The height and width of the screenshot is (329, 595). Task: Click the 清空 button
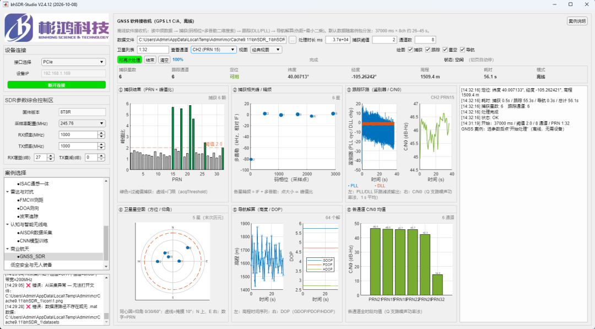click(164, 60)
